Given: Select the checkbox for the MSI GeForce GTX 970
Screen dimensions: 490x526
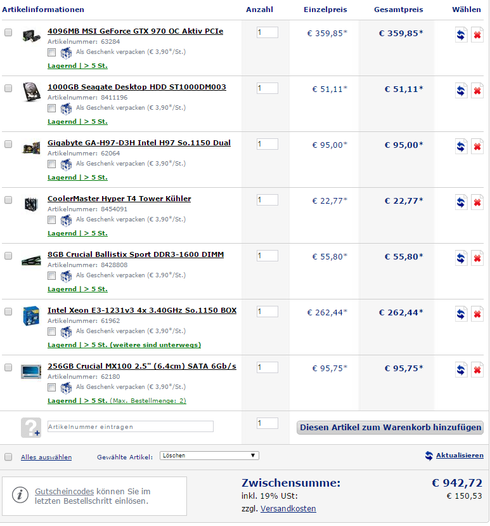Looking at the screenshot, I should pyautogui.click(x=8, y=32).
